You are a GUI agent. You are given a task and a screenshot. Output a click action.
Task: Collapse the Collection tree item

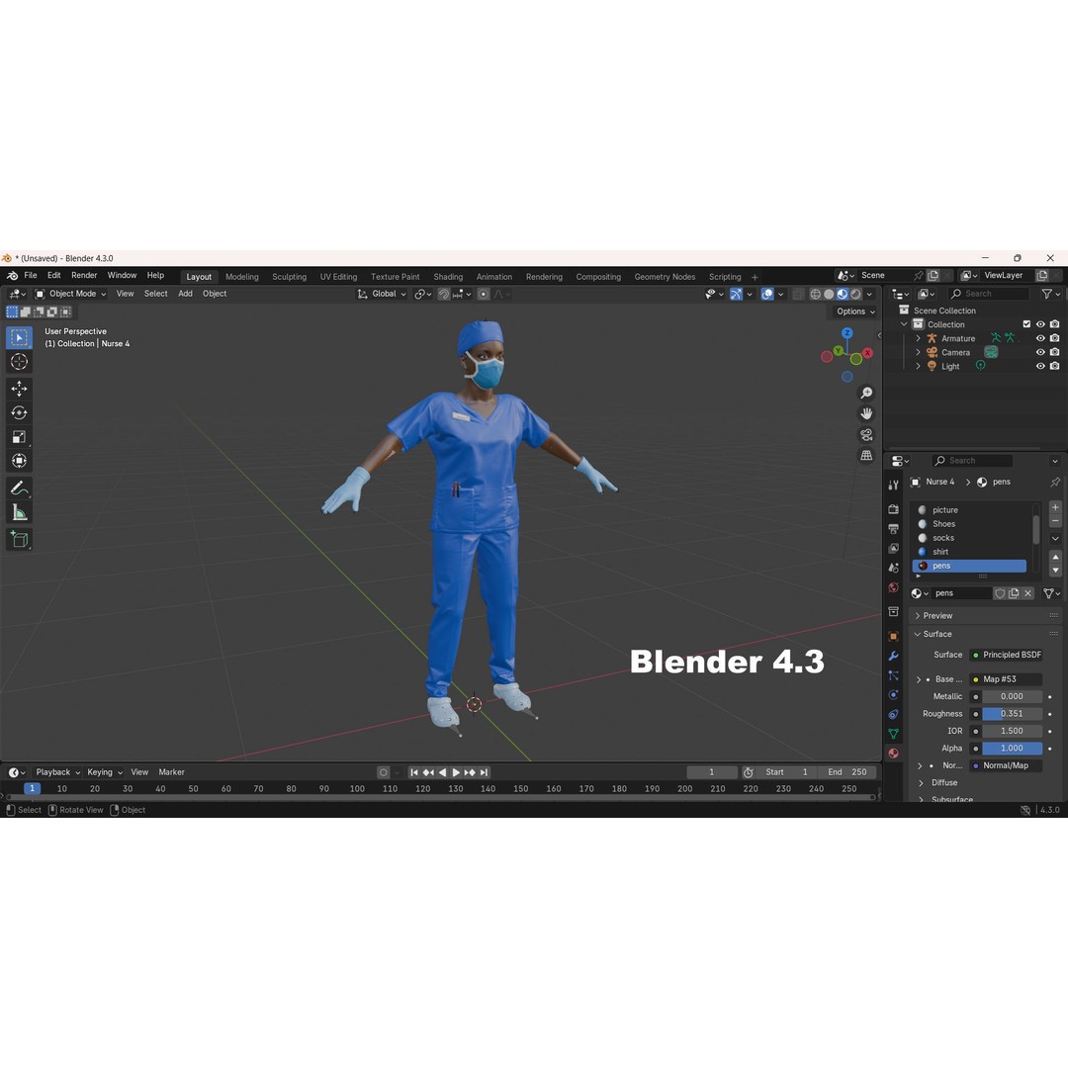click(x=904, y=324)
